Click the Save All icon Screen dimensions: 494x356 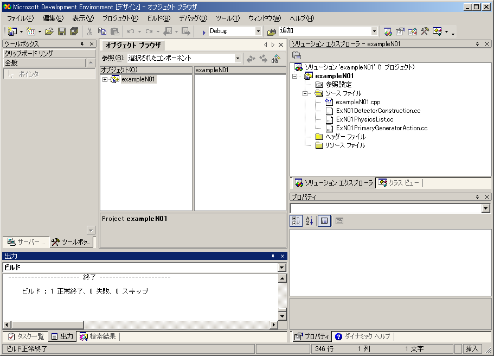74,31
